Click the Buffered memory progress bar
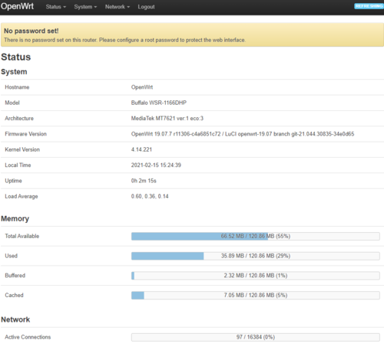This screenshot has width=384, height=350. (x=256, y=276)
